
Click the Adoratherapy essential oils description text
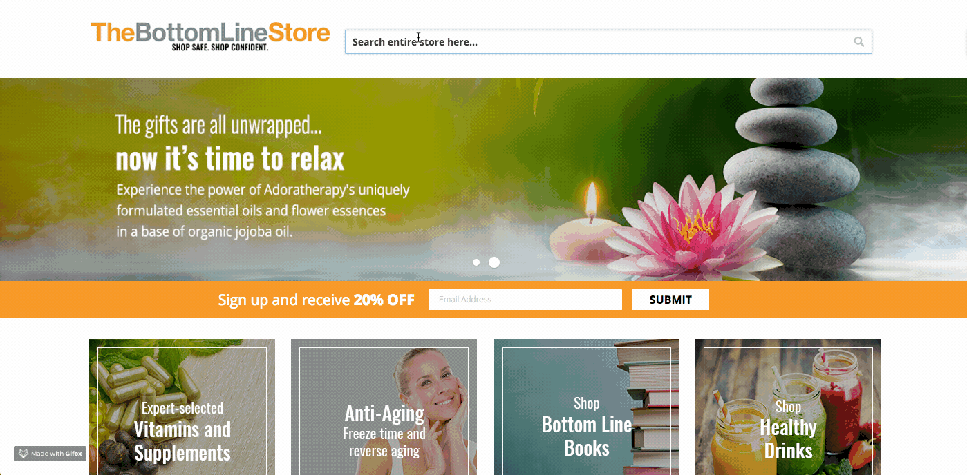(263, 211)
